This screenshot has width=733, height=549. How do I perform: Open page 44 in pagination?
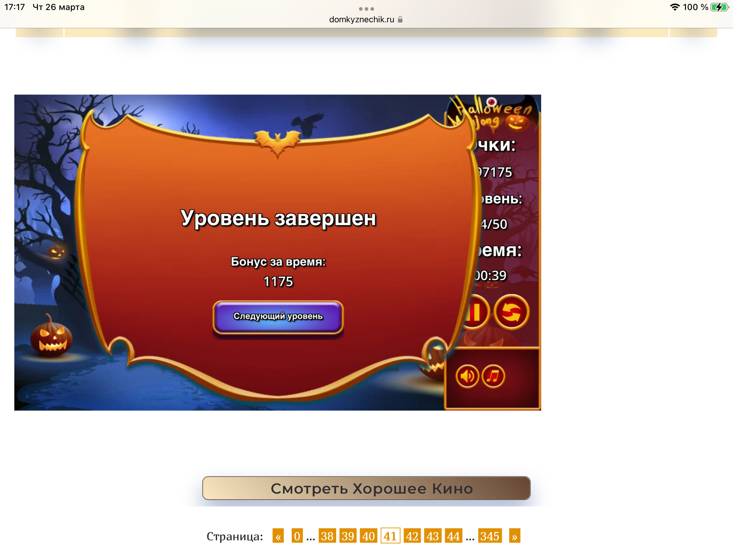pyautogui.click(x=453, y=536)
